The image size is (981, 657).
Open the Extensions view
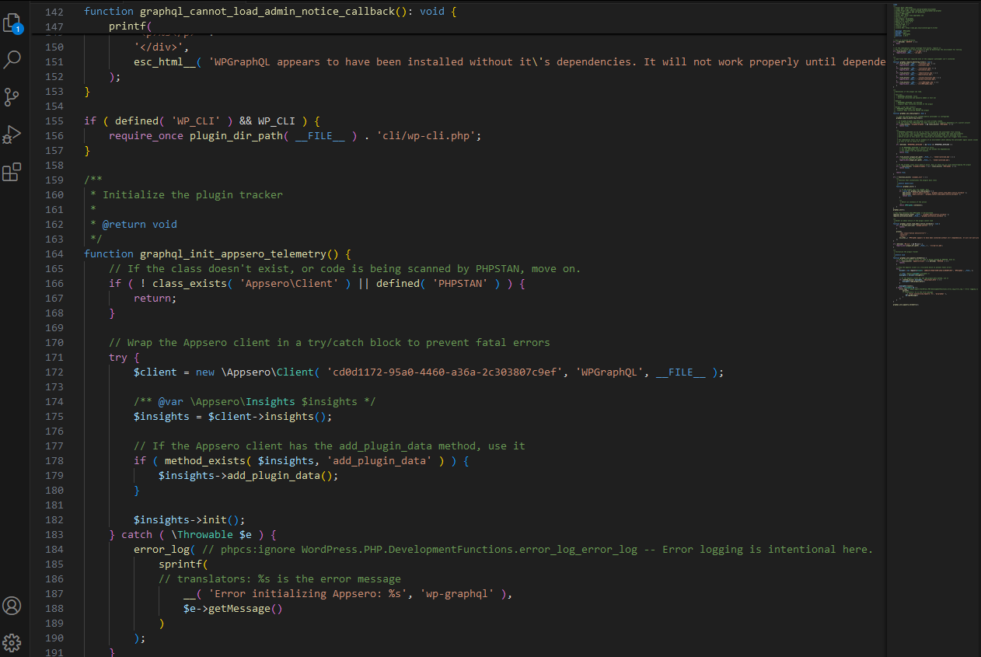(12, 171)
